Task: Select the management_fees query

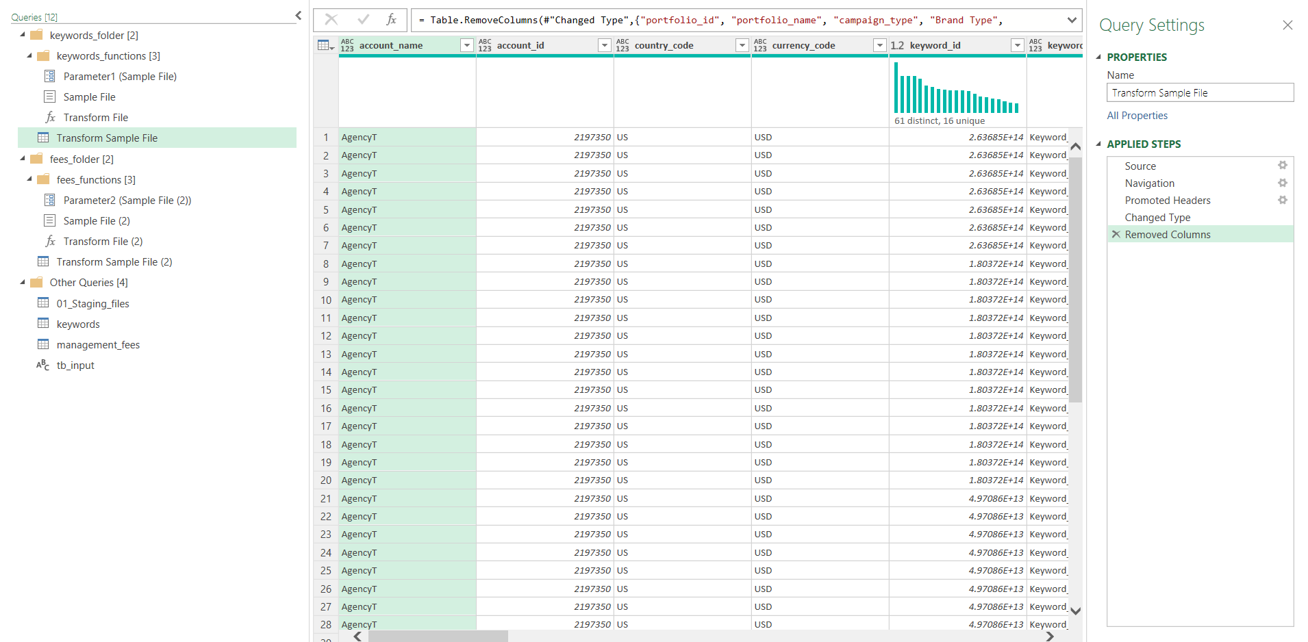Action: (98, 344)
